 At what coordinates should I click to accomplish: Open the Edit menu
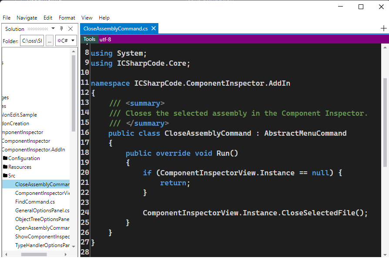[x=48, y=18]
